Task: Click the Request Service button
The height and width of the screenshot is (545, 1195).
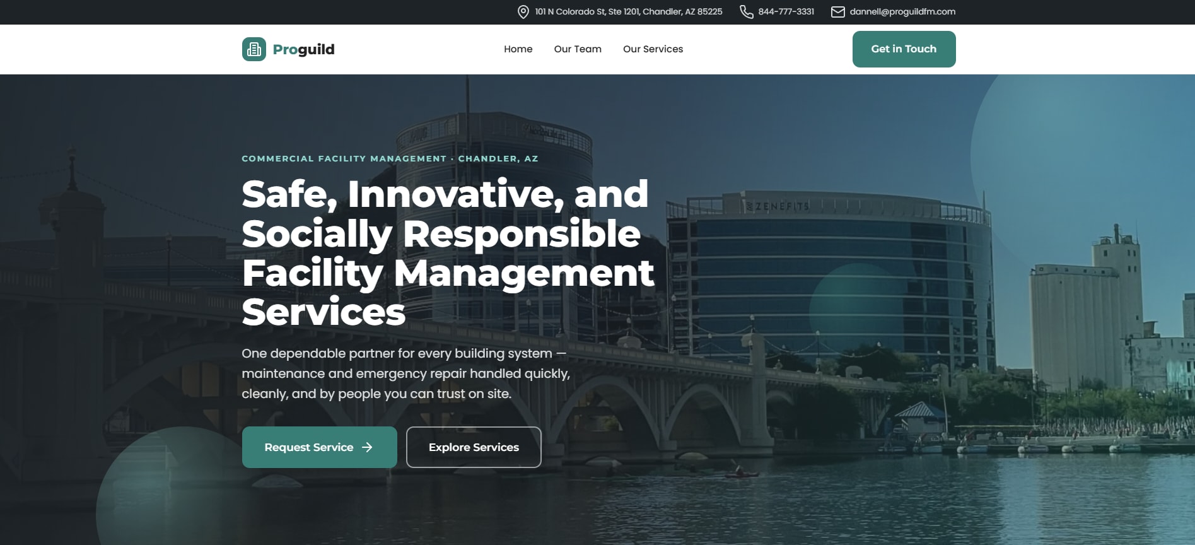Action: [320, 447]
